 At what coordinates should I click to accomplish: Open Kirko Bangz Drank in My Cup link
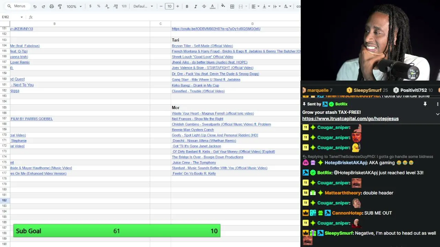point(195,85)
